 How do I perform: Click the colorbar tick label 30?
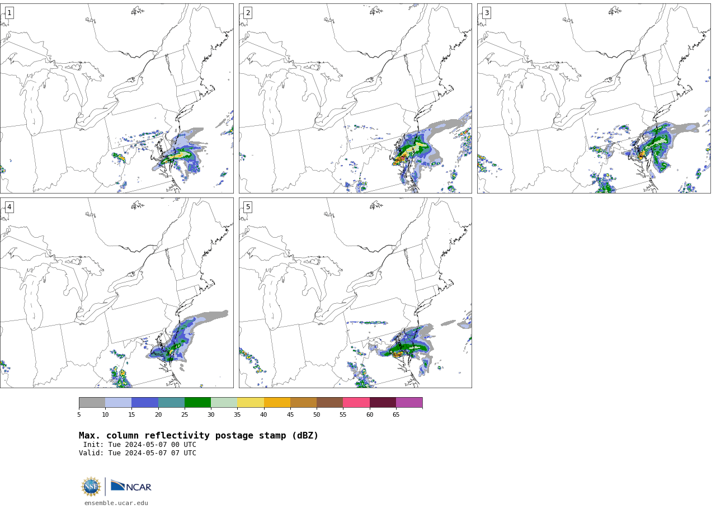click(x=211, y=414)
